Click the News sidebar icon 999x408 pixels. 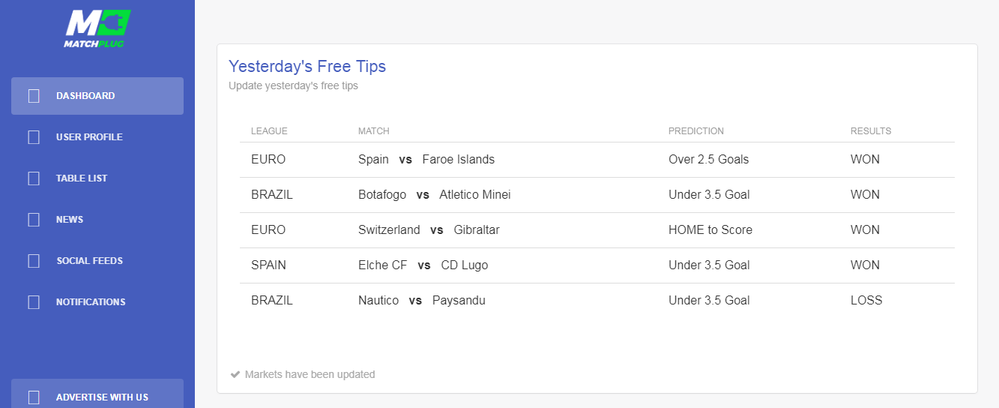[34, 220]
